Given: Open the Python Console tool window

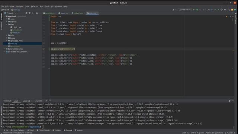Looking at the screenshot, I should [43, 130].
